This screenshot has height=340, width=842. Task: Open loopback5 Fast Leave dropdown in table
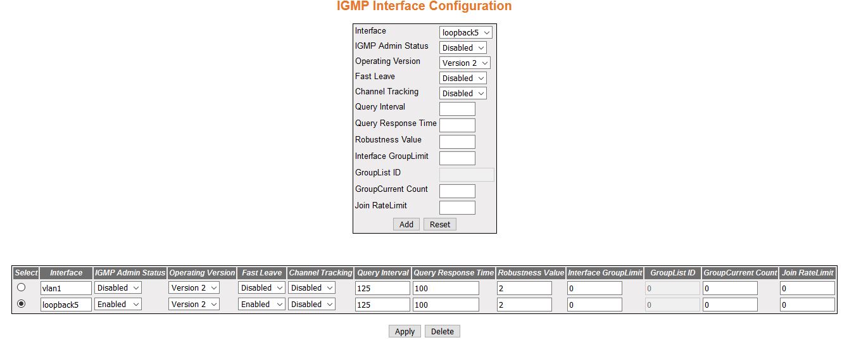coord(261,305)
